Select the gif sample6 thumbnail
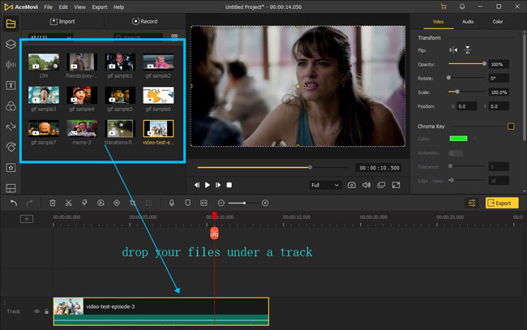The height and width of the screenshot is (330, 527). (x=158, y=96)
